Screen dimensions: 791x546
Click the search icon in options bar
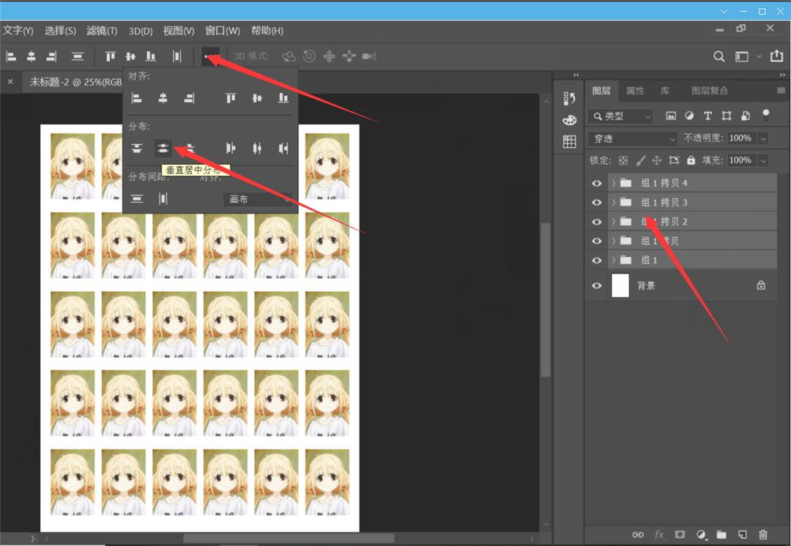click(x=718, y=56)
